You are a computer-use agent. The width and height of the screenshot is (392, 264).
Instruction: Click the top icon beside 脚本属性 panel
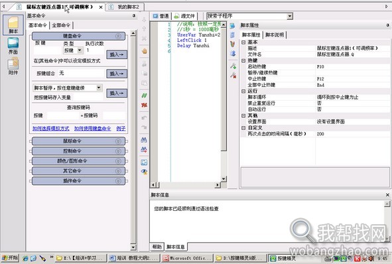(x=233, y=25)
